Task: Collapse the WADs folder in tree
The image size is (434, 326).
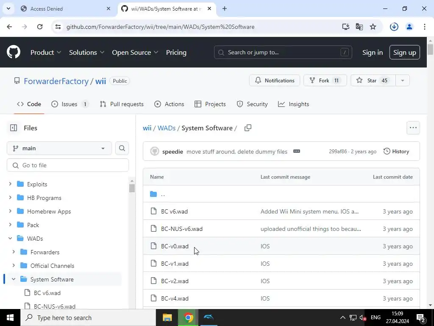Action: 10,239
